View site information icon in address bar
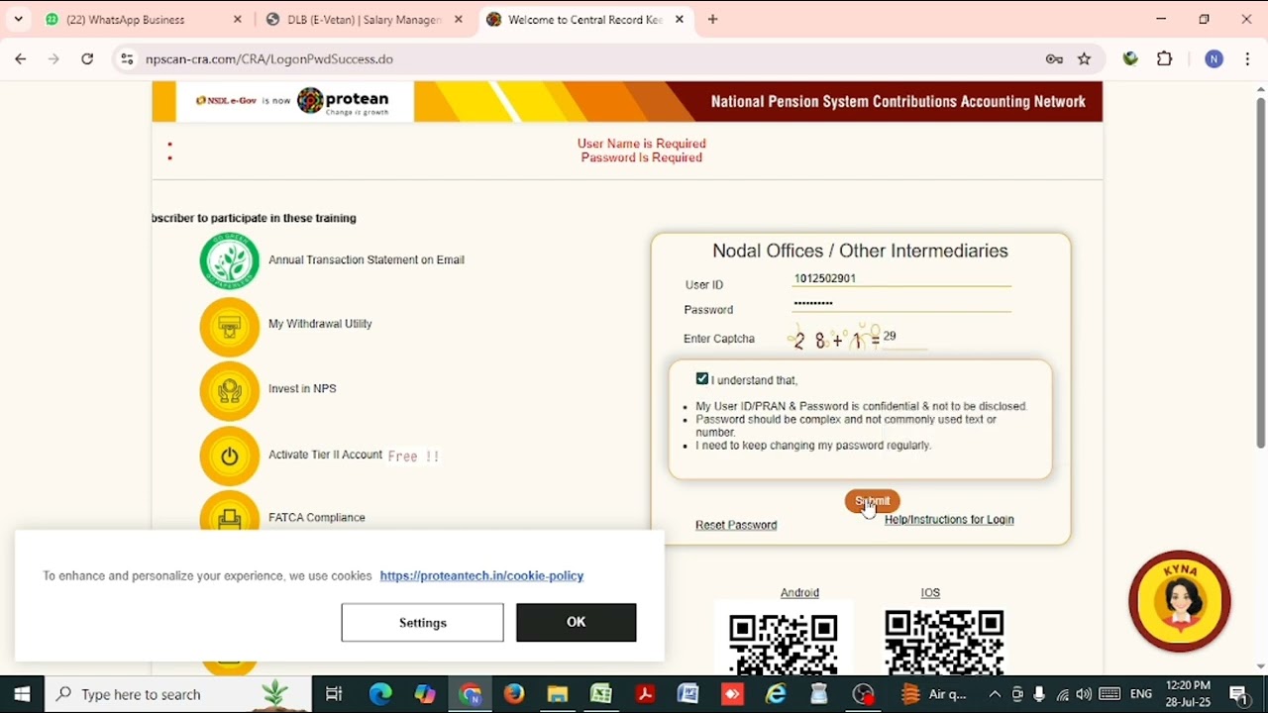This screenshot has width=1268, height=713. (127, 59)
